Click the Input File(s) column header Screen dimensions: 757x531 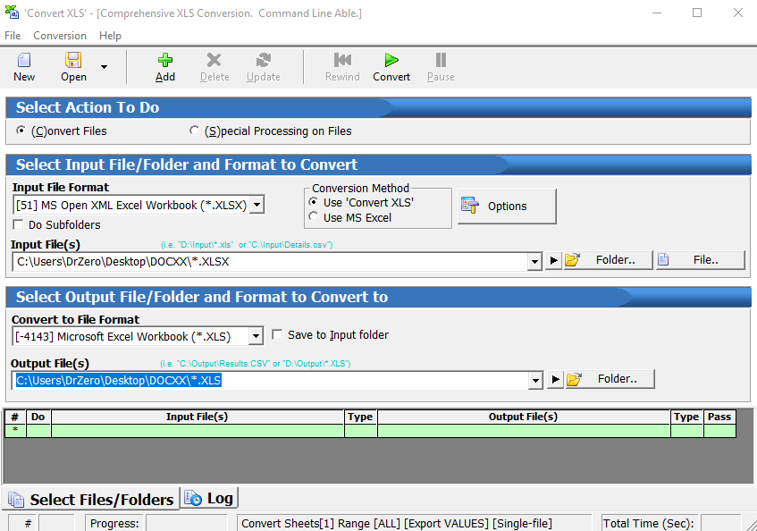coord(197,417)
